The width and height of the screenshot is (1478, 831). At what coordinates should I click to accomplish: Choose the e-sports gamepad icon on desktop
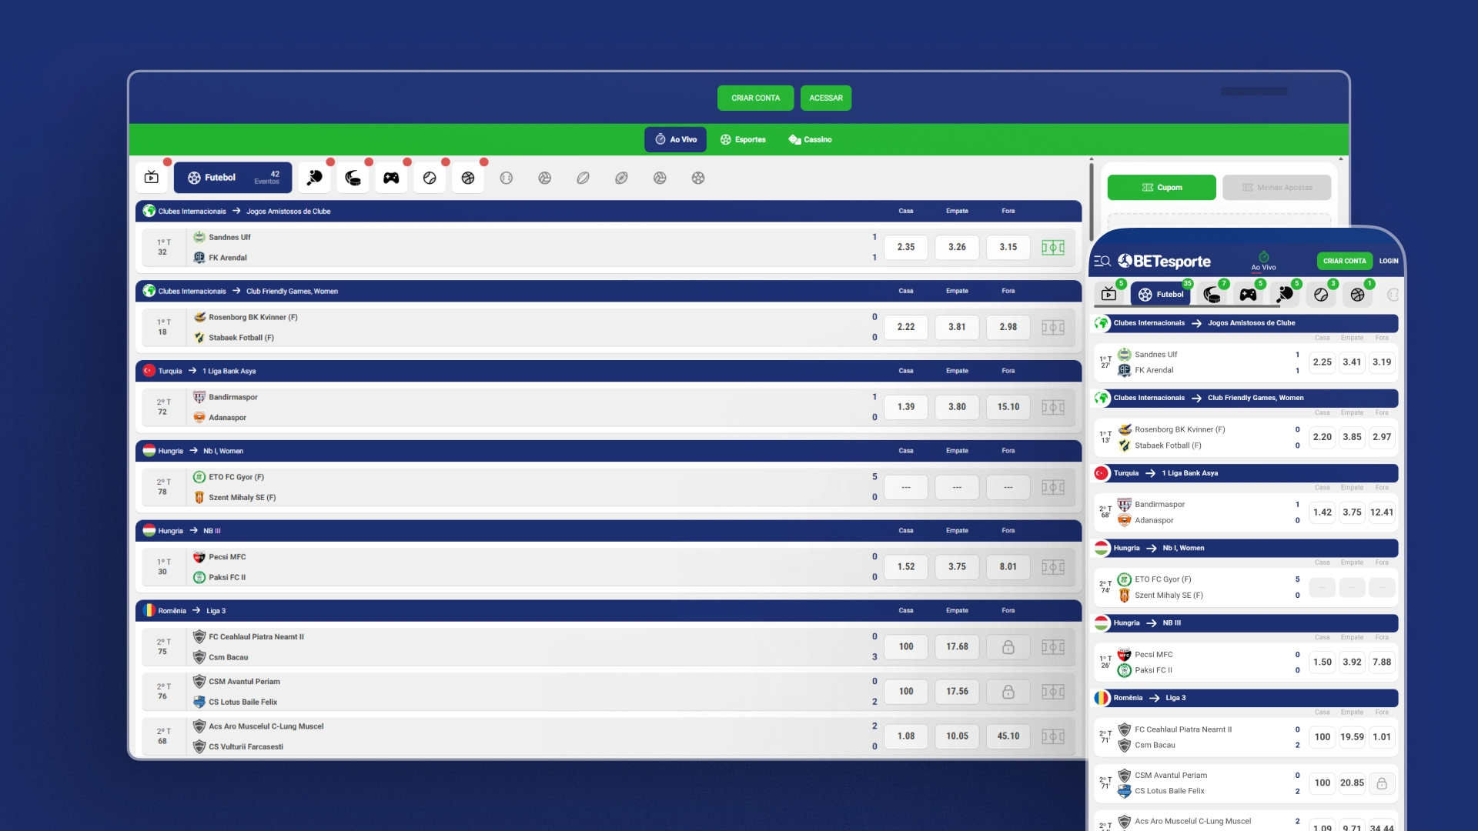(x=391, y=178)
